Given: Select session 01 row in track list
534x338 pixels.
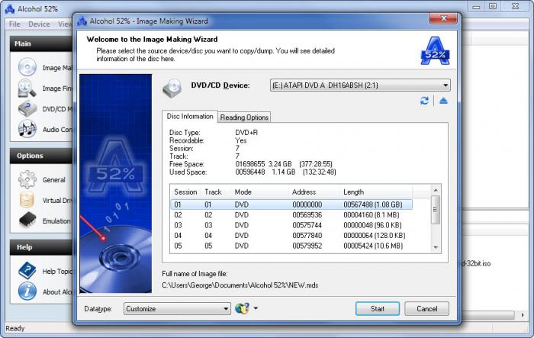Looking at the screenshot, I should (x=291, y=204).
